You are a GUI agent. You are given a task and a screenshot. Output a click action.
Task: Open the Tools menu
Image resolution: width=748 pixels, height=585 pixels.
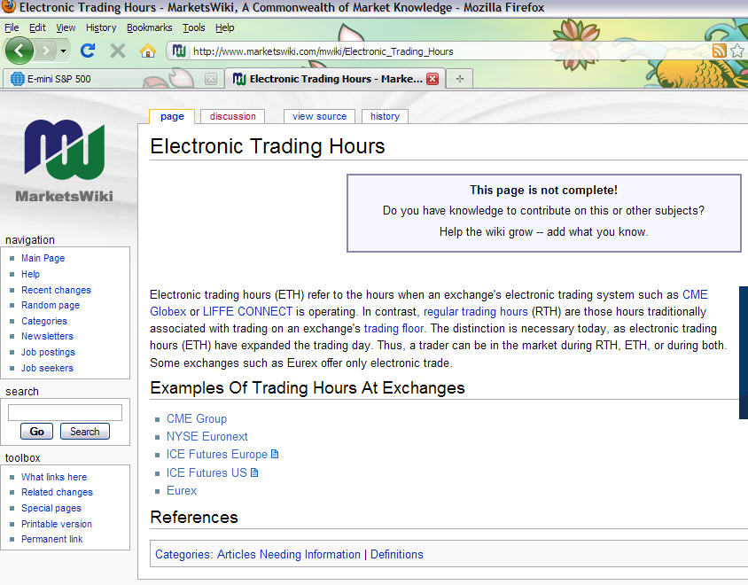[x=194, y=27]
